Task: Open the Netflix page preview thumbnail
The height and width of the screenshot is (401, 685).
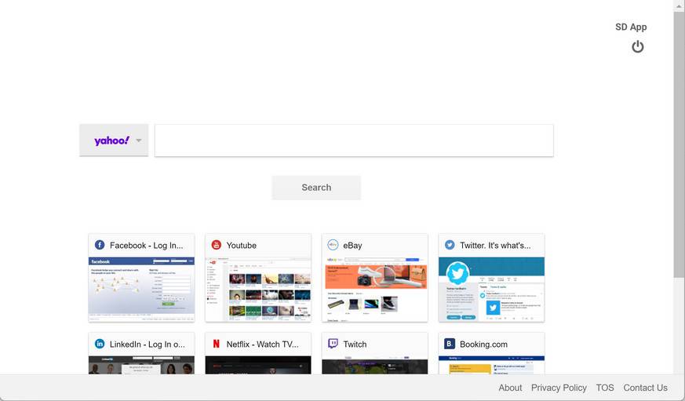Action: (258, 365)
